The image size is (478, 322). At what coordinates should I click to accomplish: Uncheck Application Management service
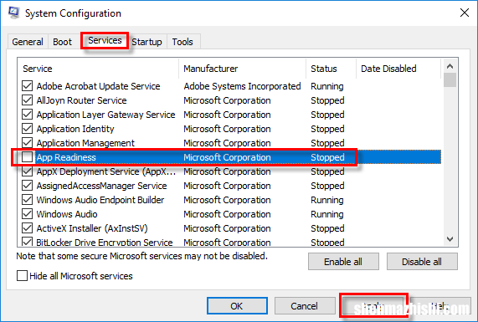coord(27,143)
